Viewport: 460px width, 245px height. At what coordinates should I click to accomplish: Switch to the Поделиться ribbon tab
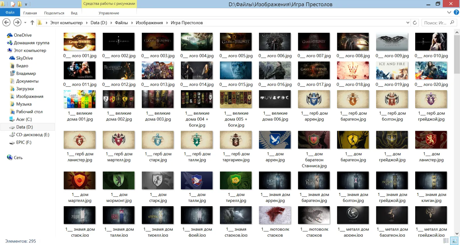tap(54, 13)
